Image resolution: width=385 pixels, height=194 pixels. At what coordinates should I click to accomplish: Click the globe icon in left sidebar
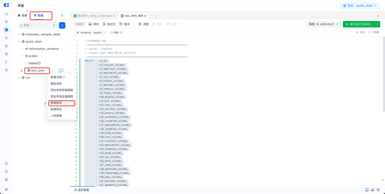pyautogui.click(x=6, y=180)
